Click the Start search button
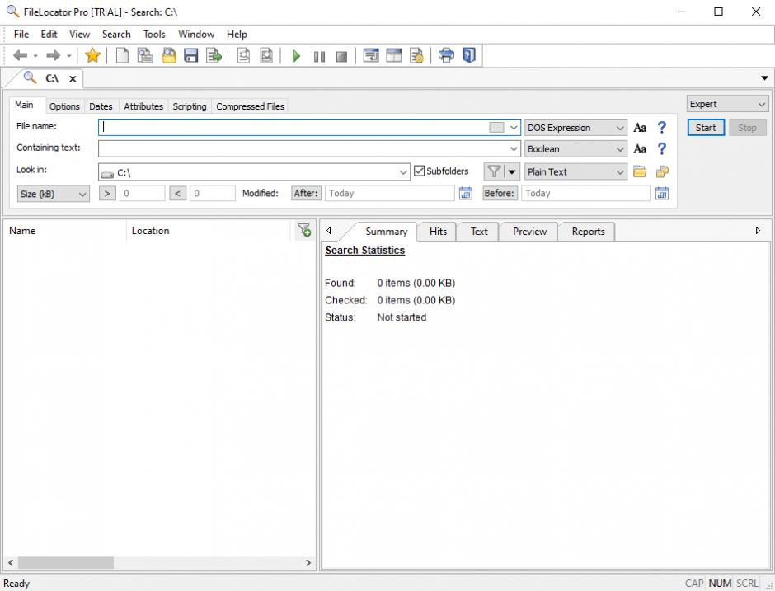Image resolution: width=775 pixels, height=591 pixels. 706,128
